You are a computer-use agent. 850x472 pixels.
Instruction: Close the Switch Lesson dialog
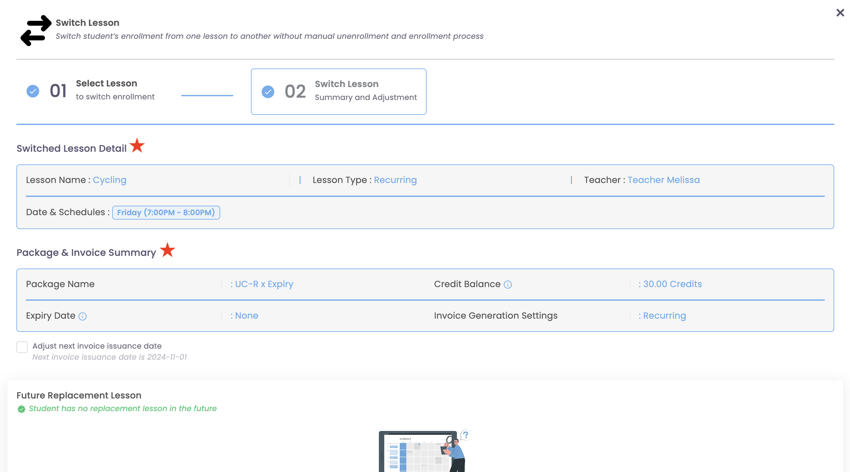coord(840,13)
